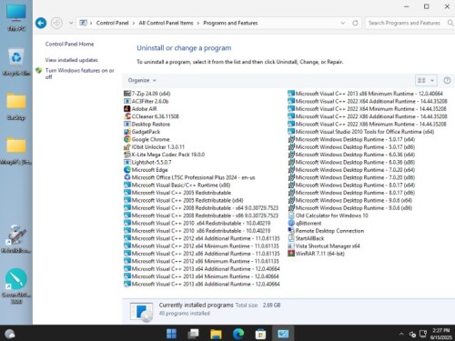Go to All Control Panel Items breadcrumb
The image size is (455, 341).
coord(166,23)
